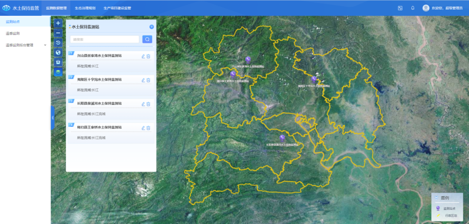Click the globe basemap icon
Image resolution: width=469 pixels, height=224 pixels.
58,52
